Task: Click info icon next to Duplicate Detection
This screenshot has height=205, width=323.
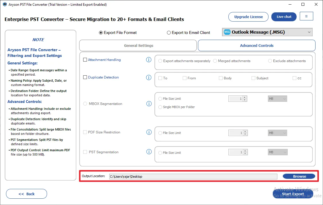Action: click(x=149, y=77)
